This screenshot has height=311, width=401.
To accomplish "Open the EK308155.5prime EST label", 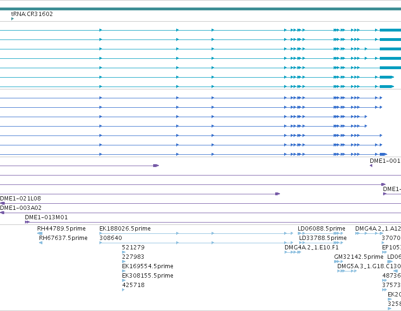I will tap(147, 276).
